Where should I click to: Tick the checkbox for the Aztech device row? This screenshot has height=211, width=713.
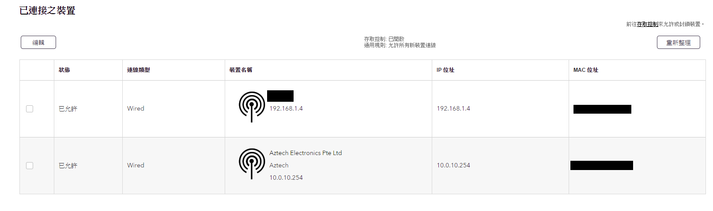point(30,166)
